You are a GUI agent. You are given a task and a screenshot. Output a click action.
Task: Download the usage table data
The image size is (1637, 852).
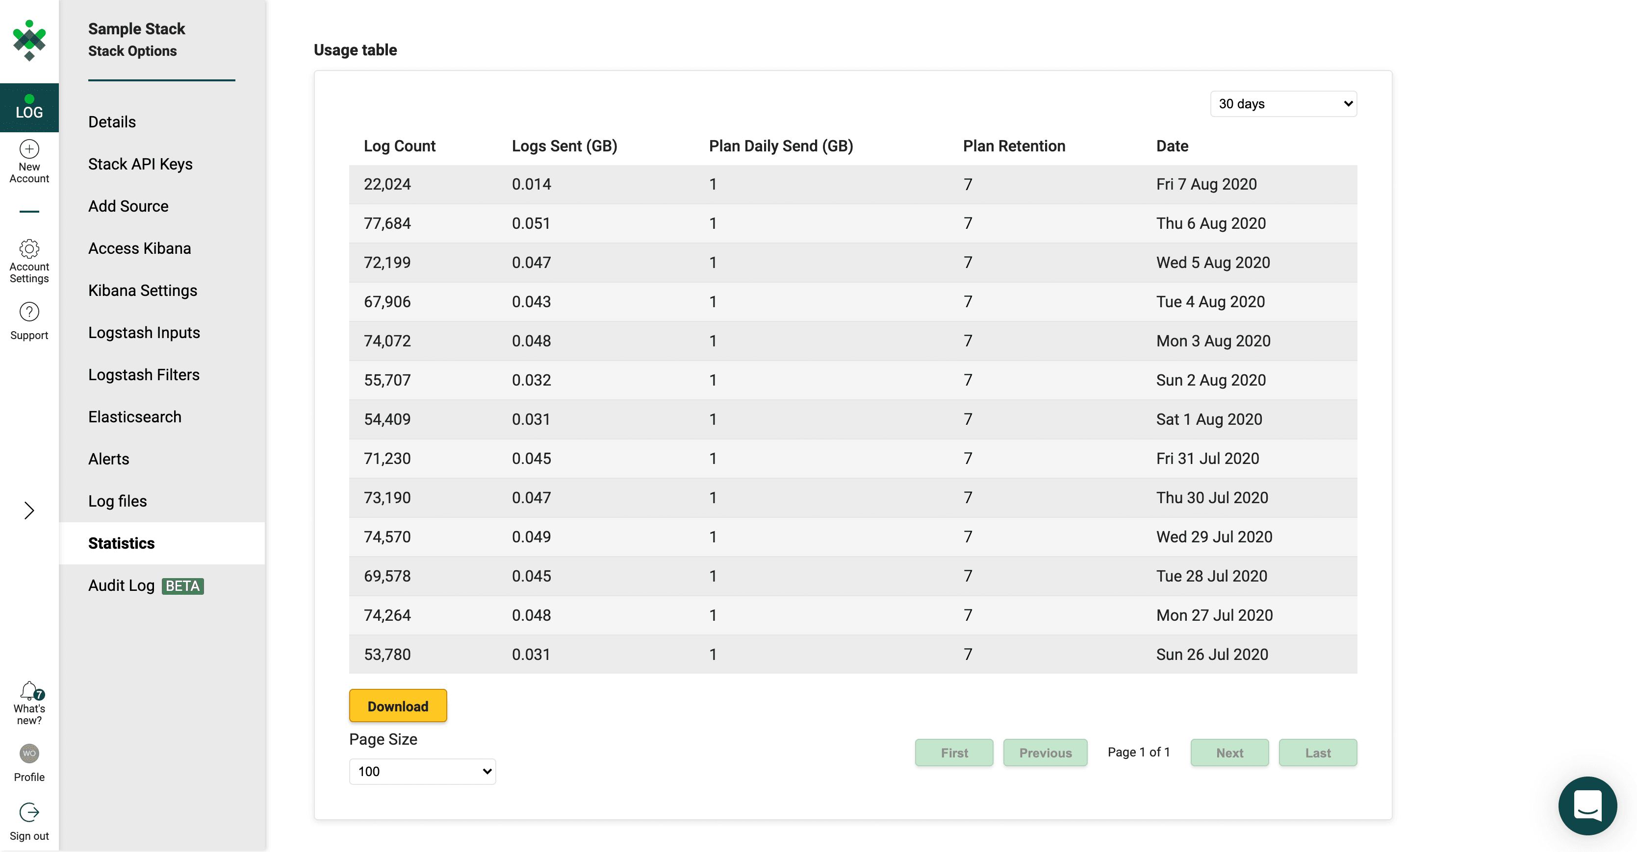[x=398, y=706]
